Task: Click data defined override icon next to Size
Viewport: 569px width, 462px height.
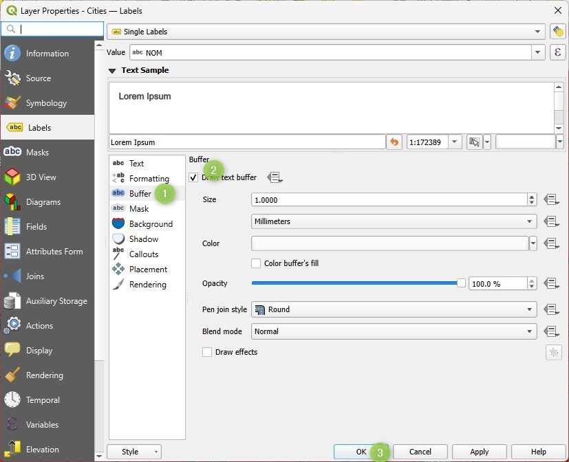Action: [x=551, y=199]
